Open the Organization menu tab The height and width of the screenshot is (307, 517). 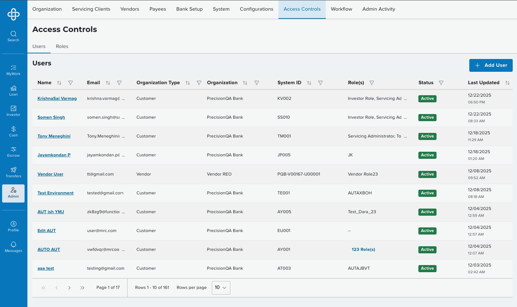click(x=47, y=9)
